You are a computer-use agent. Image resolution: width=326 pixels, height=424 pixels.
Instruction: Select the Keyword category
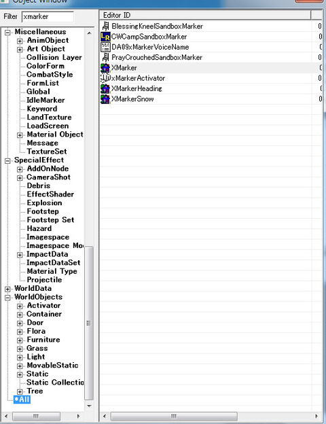coord(42,109)
